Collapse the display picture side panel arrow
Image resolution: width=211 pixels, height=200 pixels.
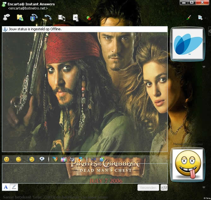click(x=209, y=31)
